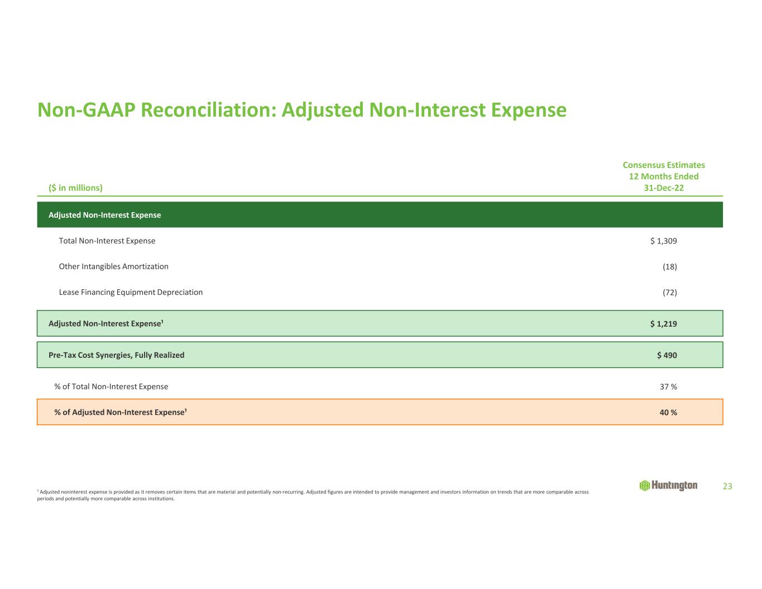This screenshot has height=589, width=762.
Task: Click the "($ in millions)" label
Action: click(x=75, y=188)
